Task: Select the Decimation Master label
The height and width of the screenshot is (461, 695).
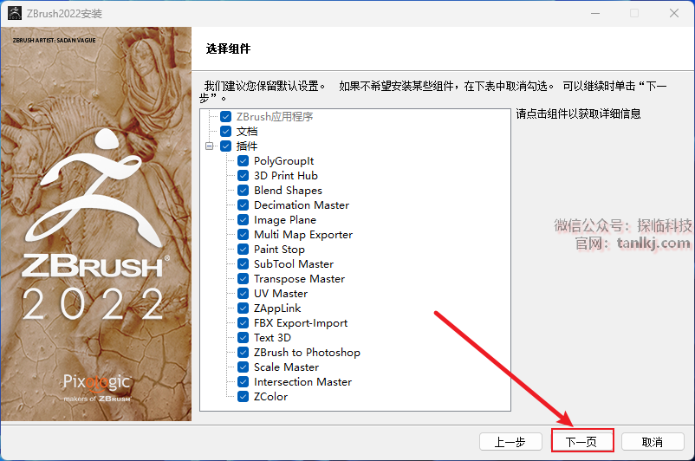Action: tap(302, 205)
